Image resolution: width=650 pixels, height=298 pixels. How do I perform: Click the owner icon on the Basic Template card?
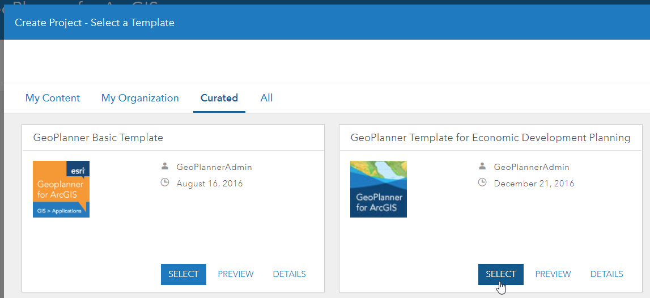pos(165,167)
